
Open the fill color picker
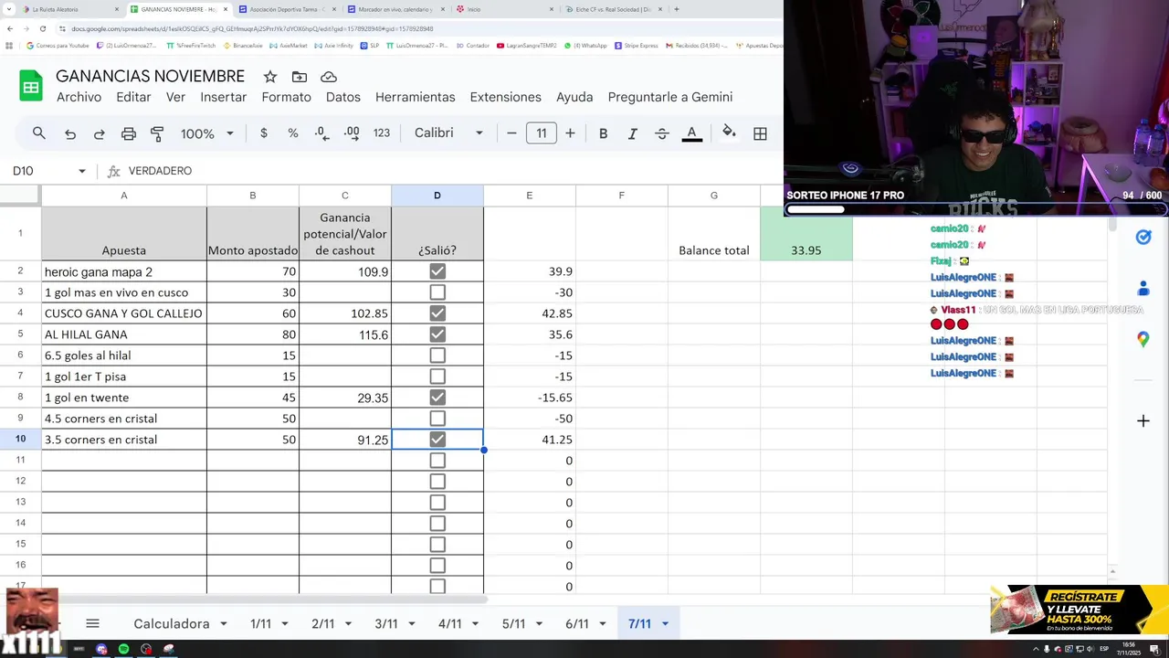729,133
